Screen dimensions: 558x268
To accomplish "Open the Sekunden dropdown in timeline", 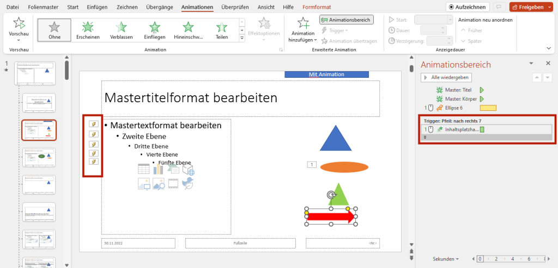I will (x=446, y=259).
